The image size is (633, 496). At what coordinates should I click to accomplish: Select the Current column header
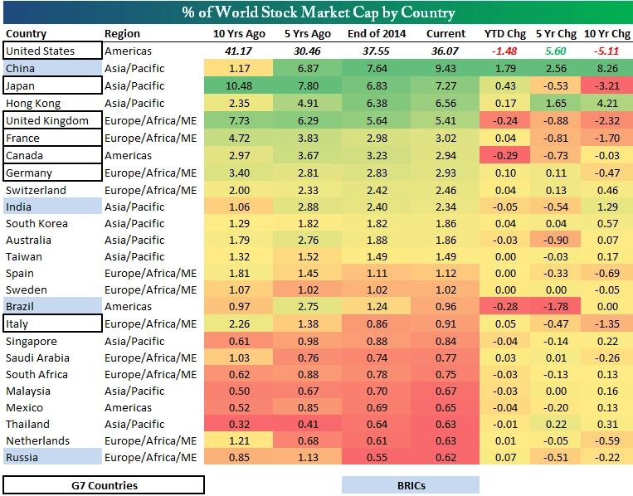coord(446,33)
